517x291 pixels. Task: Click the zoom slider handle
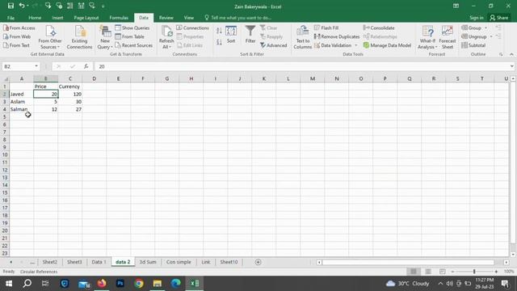click(474, 272)
